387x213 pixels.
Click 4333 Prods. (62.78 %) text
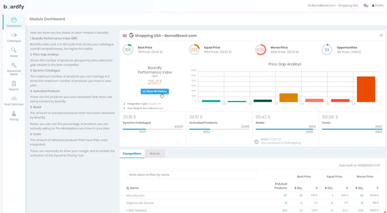click(x=284, y=52)
